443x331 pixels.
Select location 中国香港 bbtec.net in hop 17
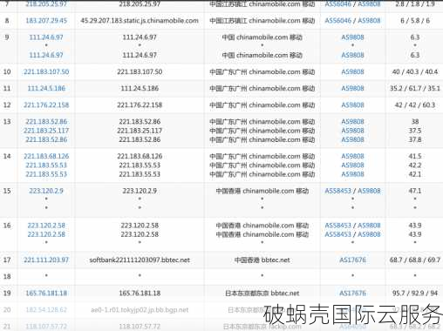(262, 260)
